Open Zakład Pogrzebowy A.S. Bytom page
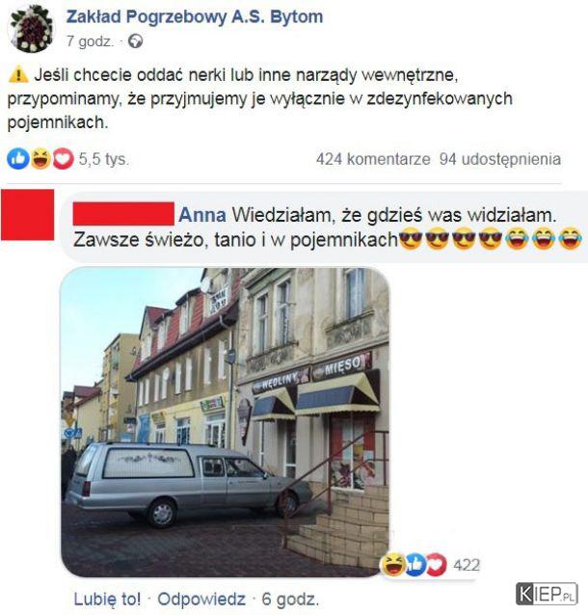The width and height of the screenshot is (588, 615). point(195,16)
